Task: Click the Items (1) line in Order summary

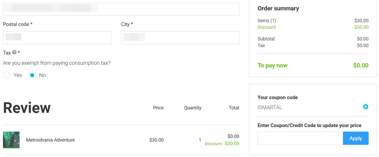Action: click(267, 21)
